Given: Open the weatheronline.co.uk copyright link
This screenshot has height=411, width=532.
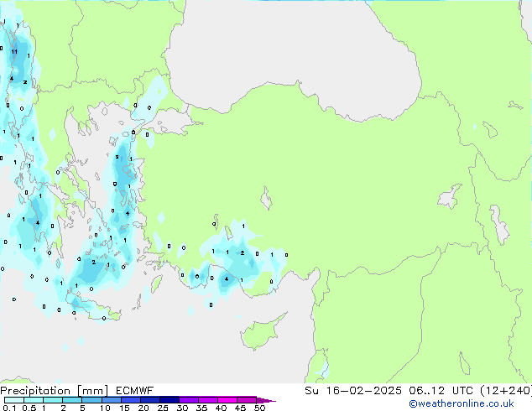Looking at the screenshot, I should pyautogui.click(x=462, y=403).
